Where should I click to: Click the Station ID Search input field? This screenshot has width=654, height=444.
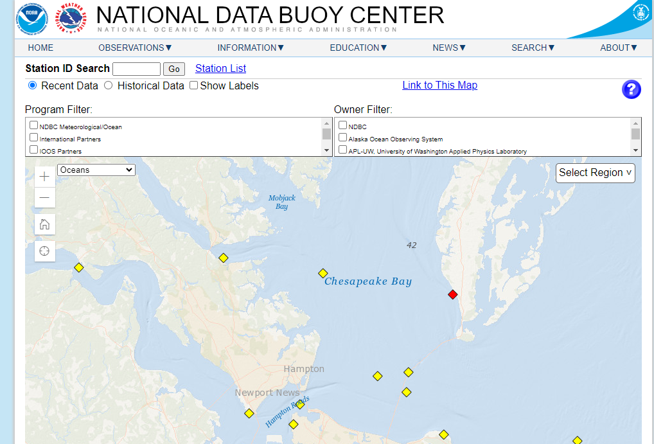136,69
